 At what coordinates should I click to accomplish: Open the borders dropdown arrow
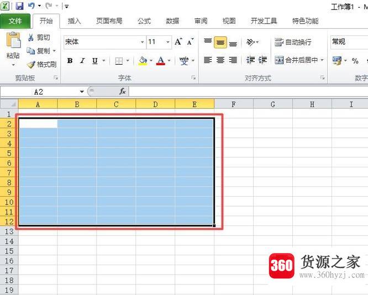128,61
